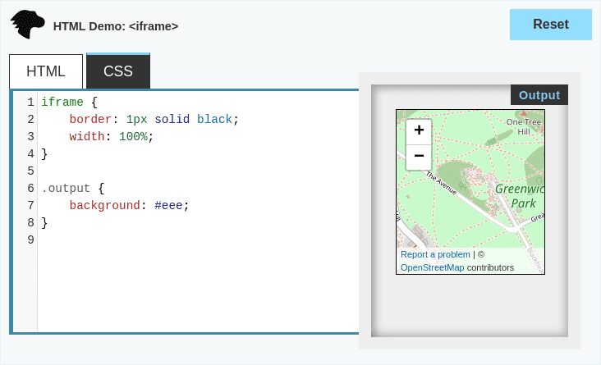Viewport: 601px width, 365px height.
Task: Click the MDN dinosaur logo
Action: pyautogui.click(x=27, y=25)
